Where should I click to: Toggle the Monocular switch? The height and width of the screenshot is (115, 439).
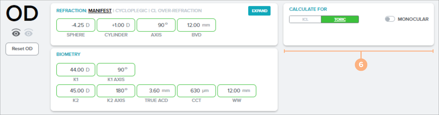(390, 19)
